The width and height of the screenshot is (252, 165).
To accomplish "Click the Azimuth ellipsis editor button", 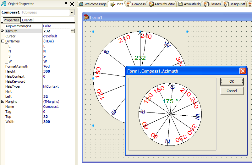I will (72, 31).
